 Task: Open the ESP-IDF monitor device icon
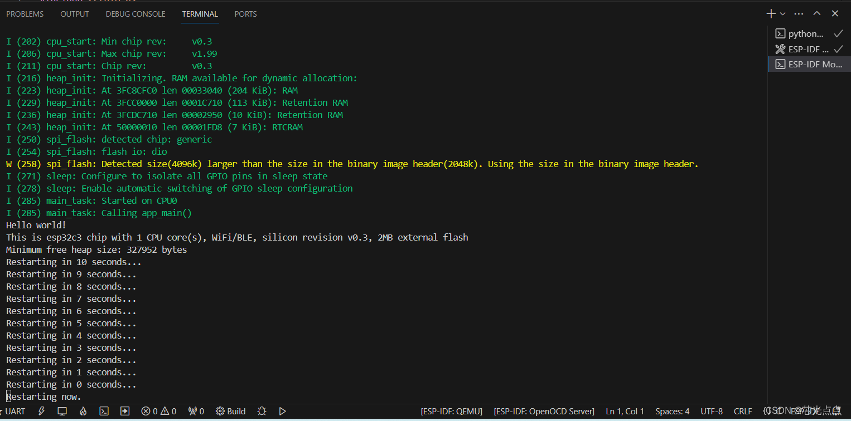click(x=62, y=411)
